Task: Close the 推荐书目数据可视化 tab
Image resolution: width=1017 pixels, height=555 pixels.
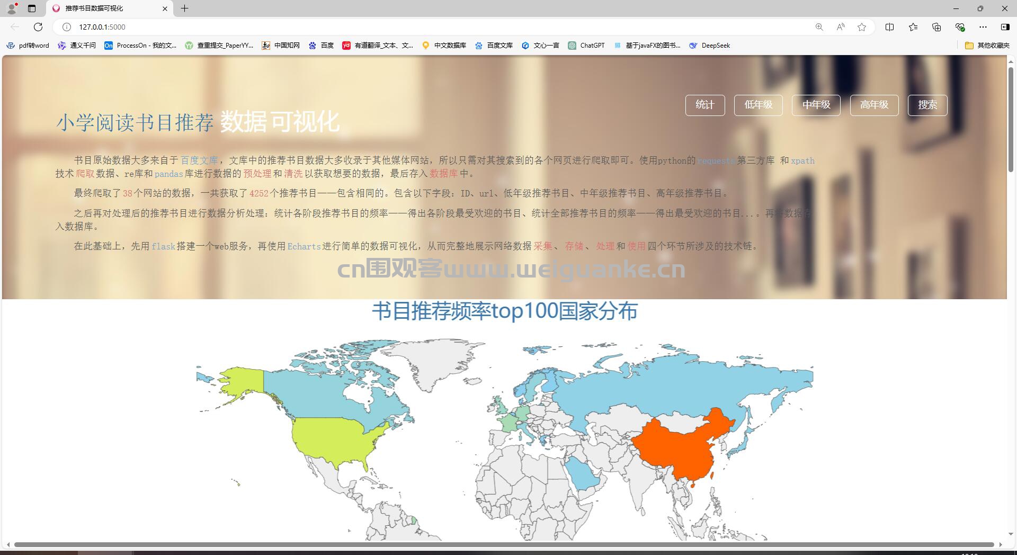Action: tap(165, 8)
